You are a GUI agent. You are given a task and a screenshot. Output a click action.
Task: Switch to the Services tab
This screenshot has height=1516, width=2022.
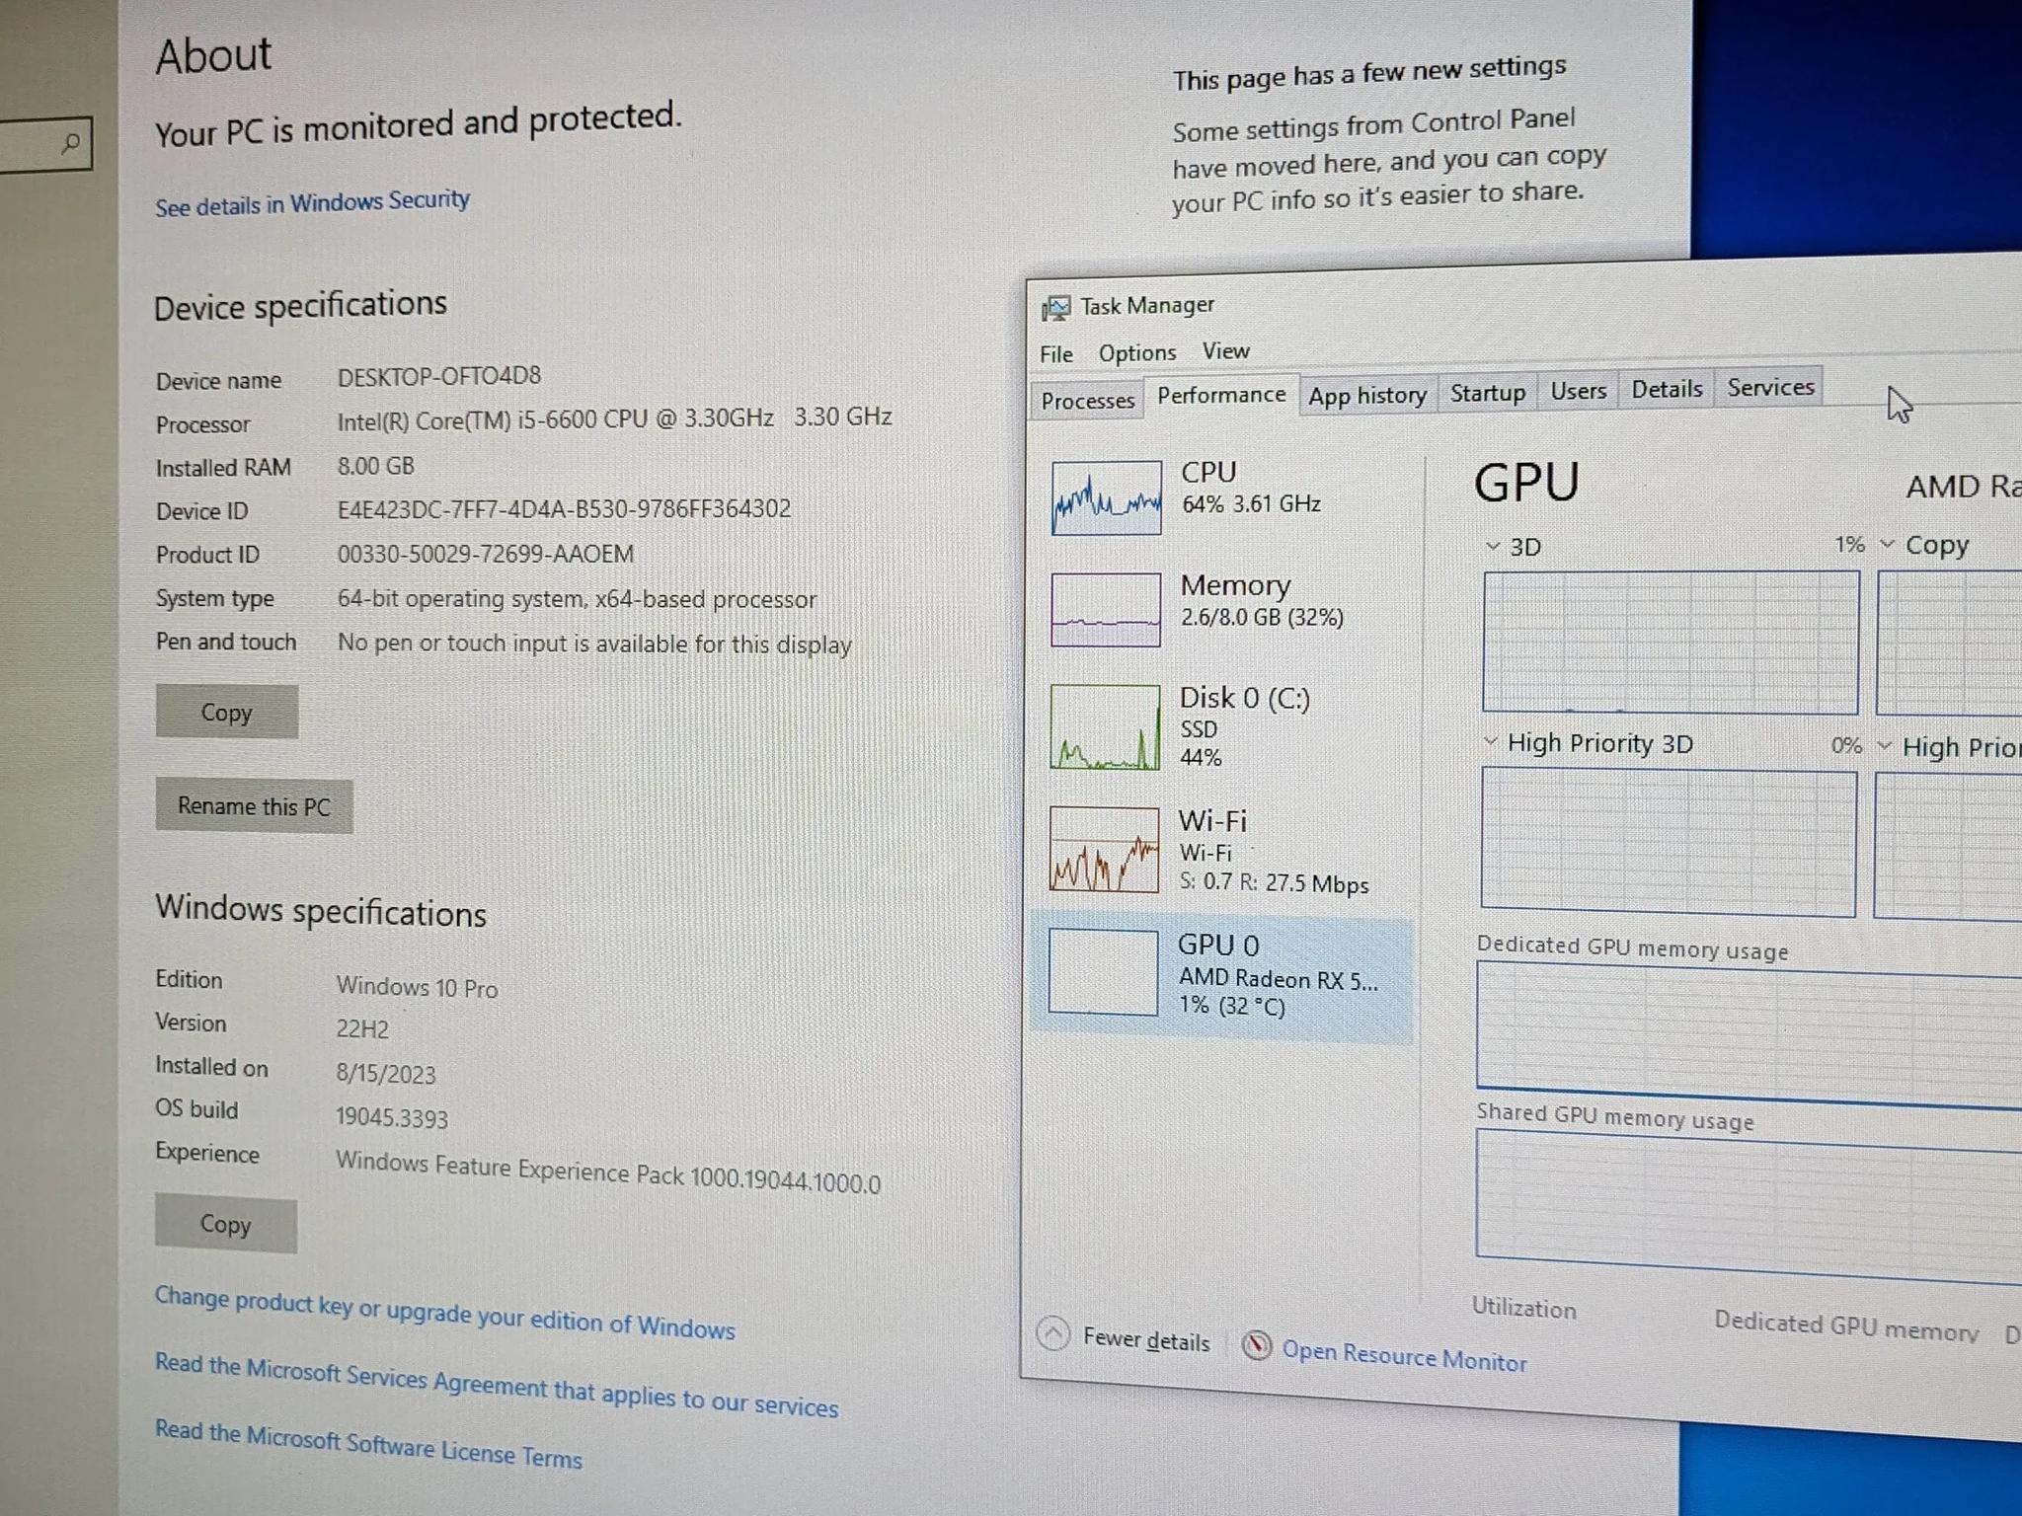click(1770, 387)
